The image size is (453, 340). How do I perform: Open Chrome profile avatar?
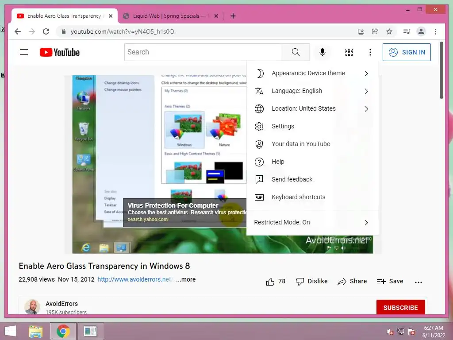(421, 31)
